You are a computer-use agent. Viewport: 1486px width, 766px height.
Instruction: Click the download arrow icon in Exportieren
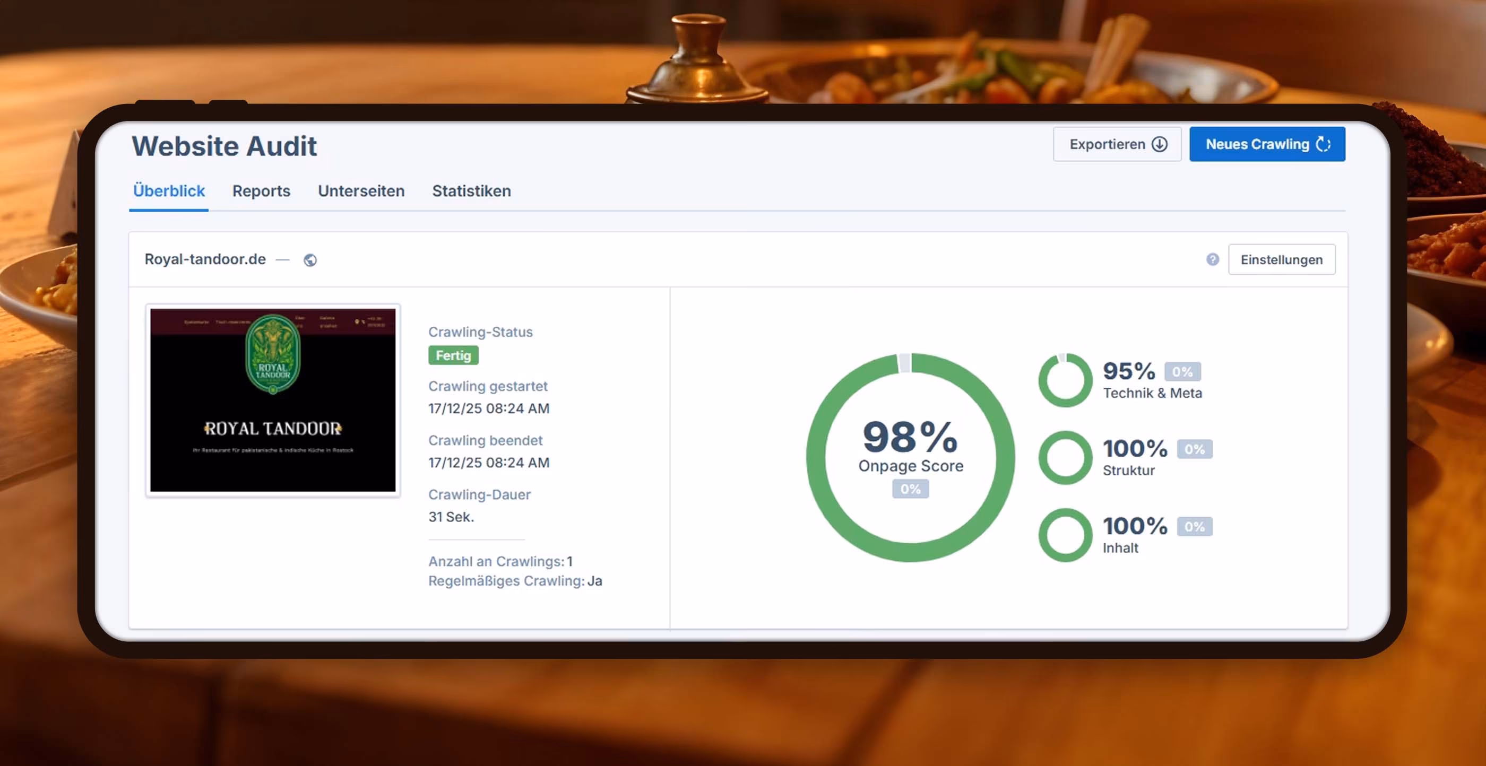[x=1160, y=144]
